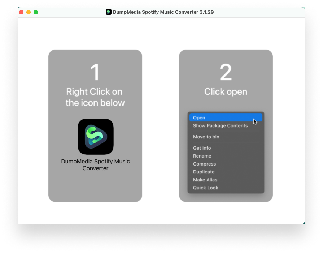The height and width of the screenshot is (253, 323).
Task: Select Quick Look menu item
Action: click(x=226, y=188)
